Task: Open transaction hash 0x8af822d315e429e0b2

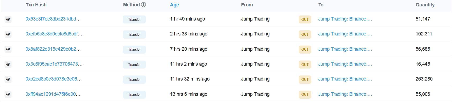Action: 53,49
